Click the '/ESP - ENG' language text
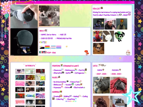The width and height of the screenshot is (143, 107). pyautogui.click(x=51, y=53)
